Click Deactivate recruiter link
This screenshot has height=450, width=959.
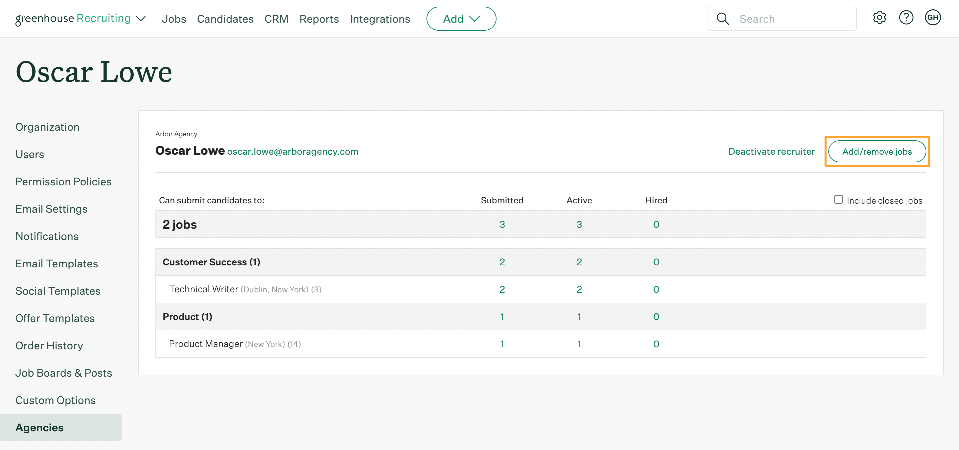[772, 151]
